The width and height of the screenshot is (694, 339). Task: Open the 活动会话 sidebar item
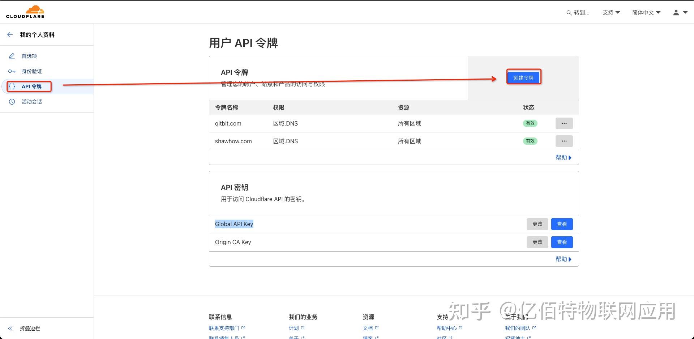pyautogui.click(x=32, y=102)
